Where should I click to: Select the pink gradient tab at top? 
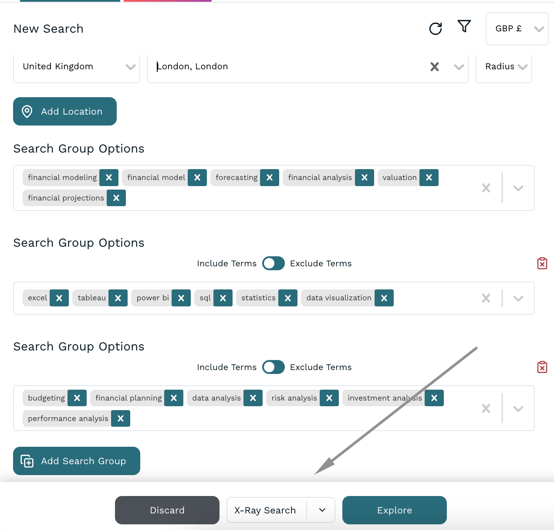point(167,1)
